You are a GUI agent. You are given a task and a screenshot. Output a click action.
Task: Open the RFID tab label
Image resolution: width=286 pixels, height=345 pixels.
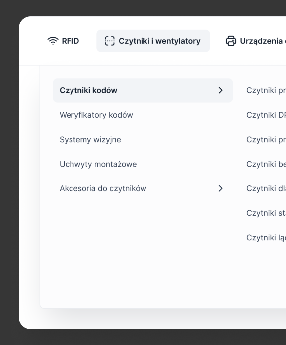pyautogui.click(x=71, y=41)
